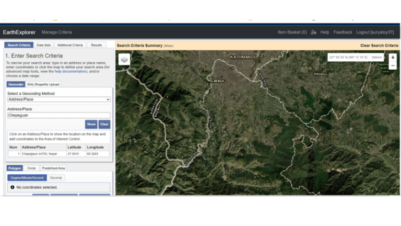
Task: Click the EarthExplorer logo
Action: [19, 32]
